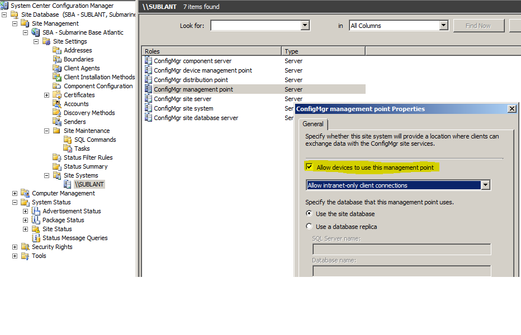The image size is (521, 335).
Task: Enable Allow devices to use this management point
Action: coord(310,166)
